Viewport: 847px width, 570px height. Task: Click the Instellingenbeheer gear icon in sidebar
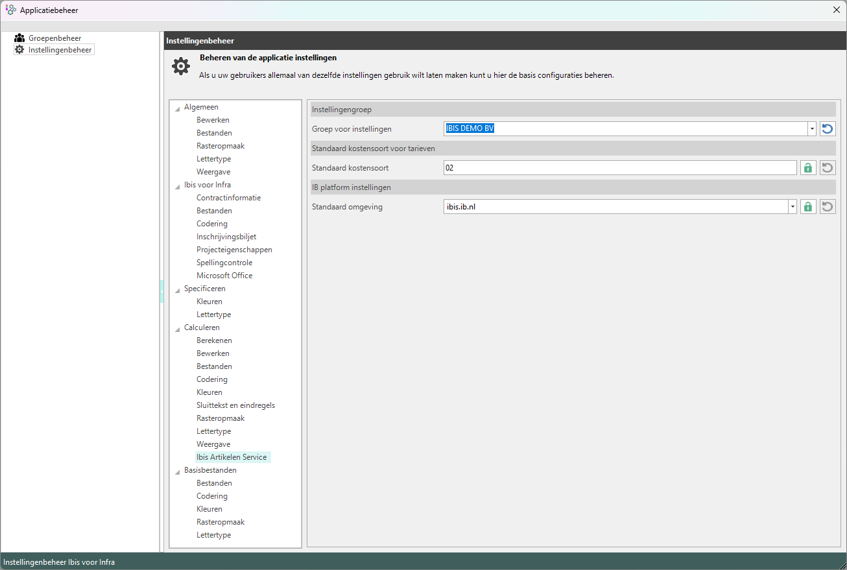19,49
